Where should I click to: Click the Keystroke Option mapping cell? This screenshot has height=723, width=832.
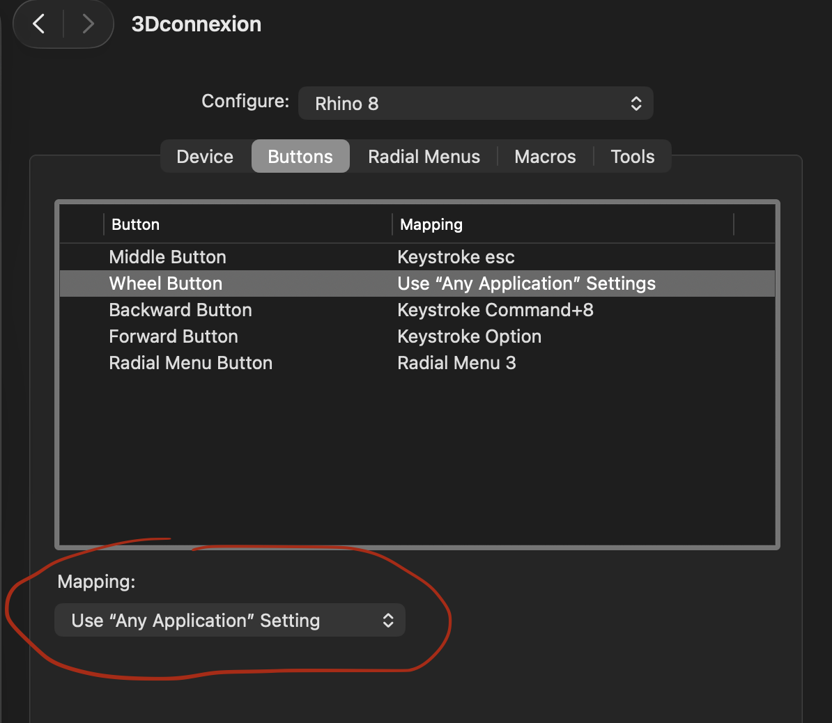click(469, 337)
